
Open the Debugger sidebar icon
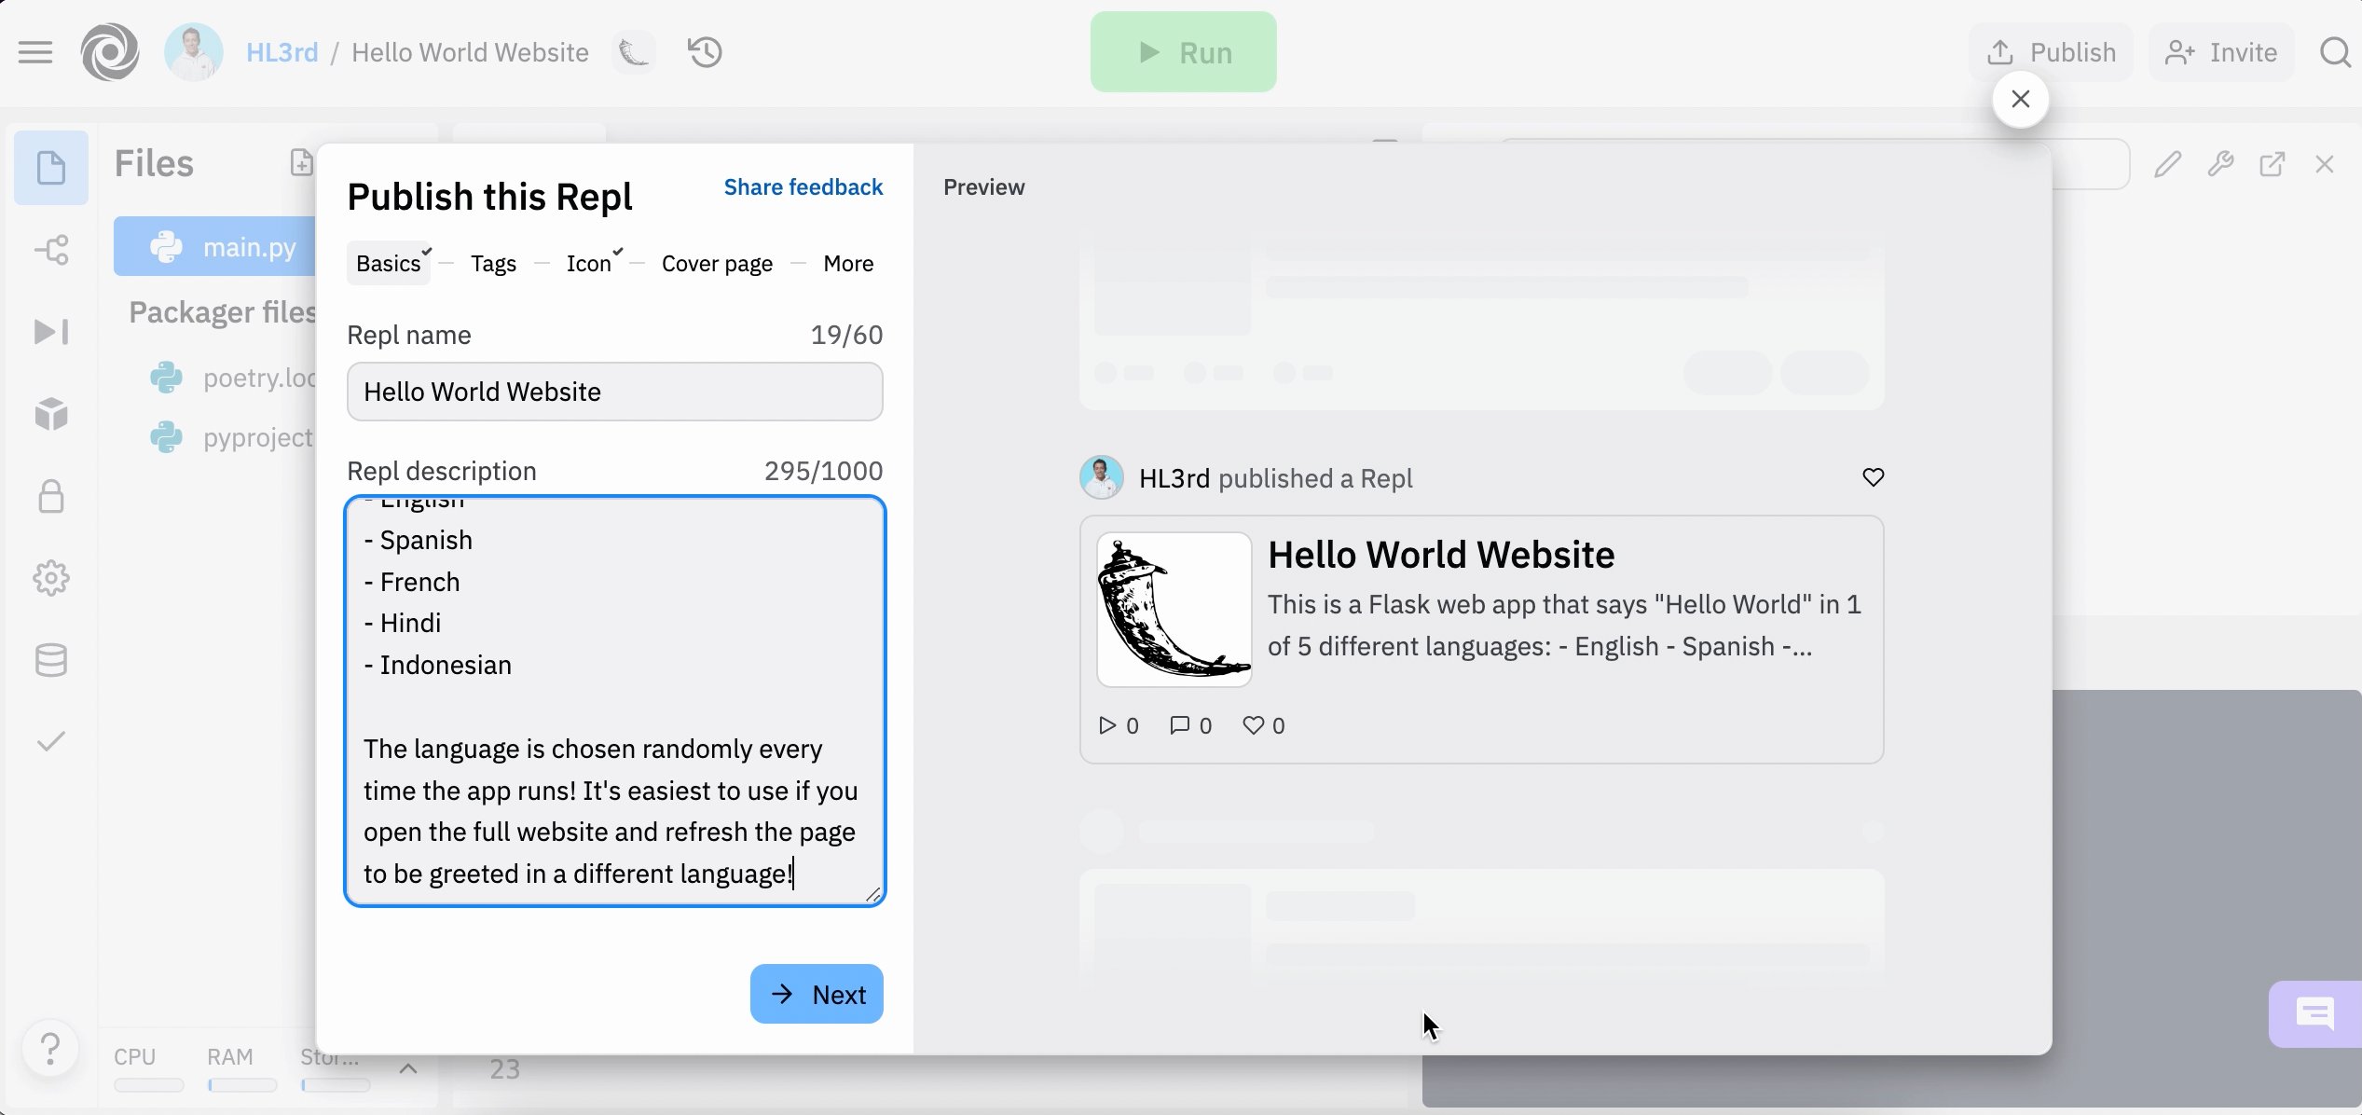coord(51,332)
